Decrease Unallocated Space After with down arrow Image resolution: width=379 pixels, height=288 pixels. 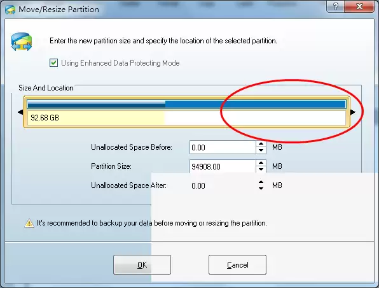261,189
